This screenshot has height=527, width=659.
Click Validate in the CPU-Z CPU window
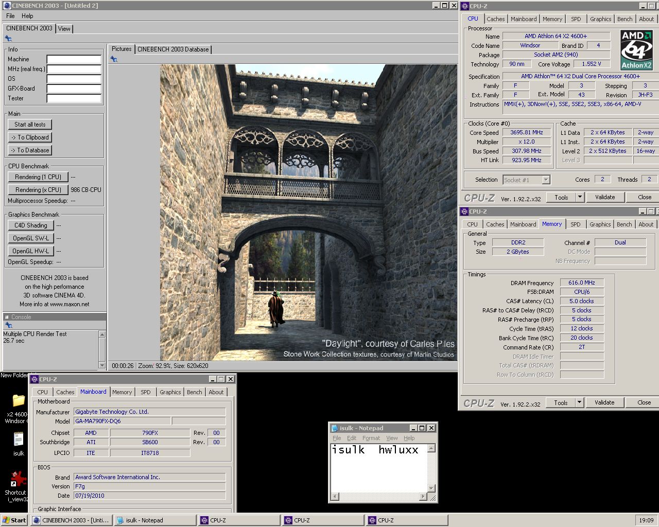click(x=605, y=197)
